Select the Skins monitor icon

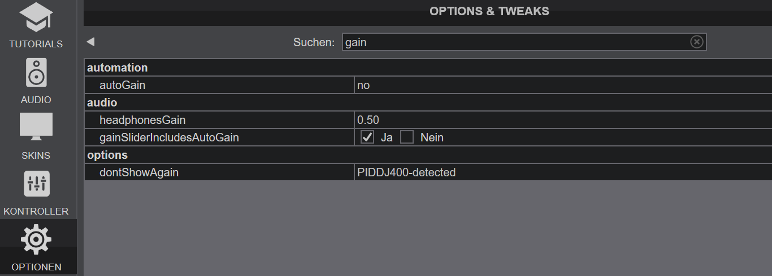36,127
